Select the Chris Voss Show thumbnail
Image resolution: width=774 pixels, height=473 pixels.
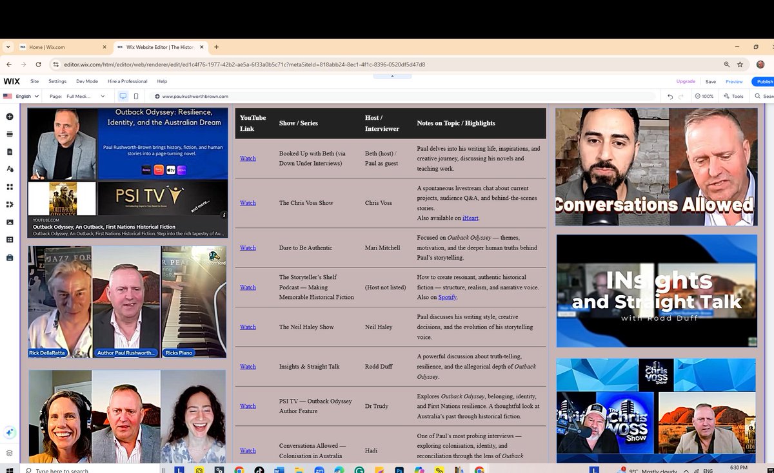(657, 410)
